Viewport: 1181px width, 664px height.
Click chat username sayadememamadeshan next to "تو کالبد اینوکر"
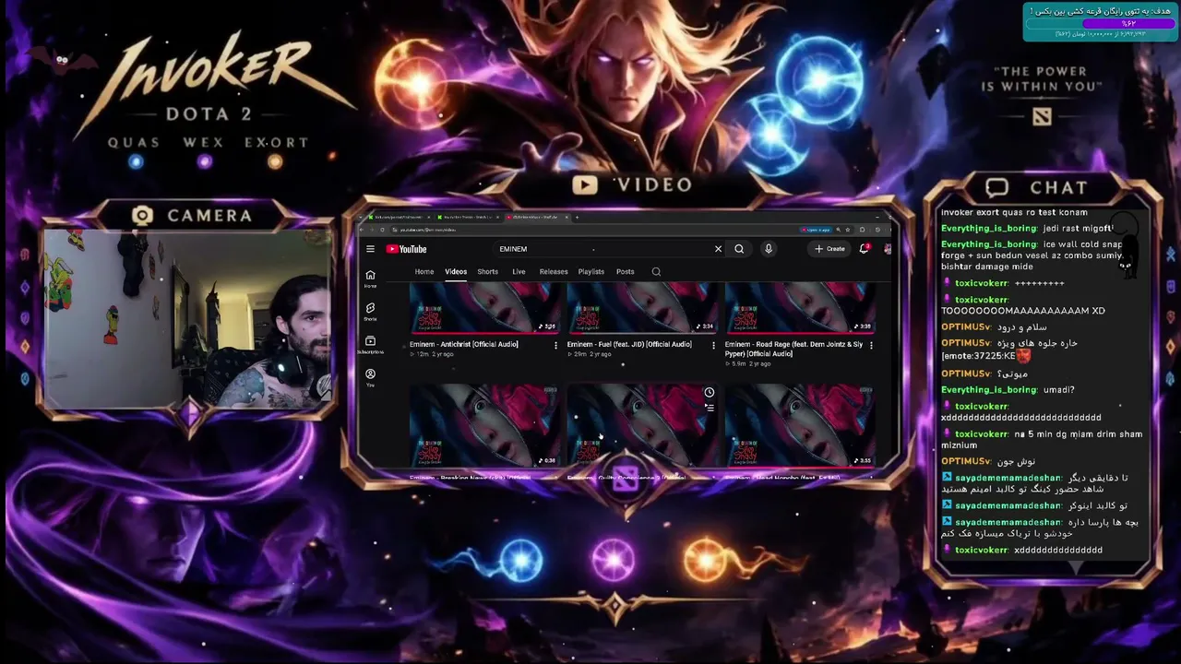coord(1008,506)
